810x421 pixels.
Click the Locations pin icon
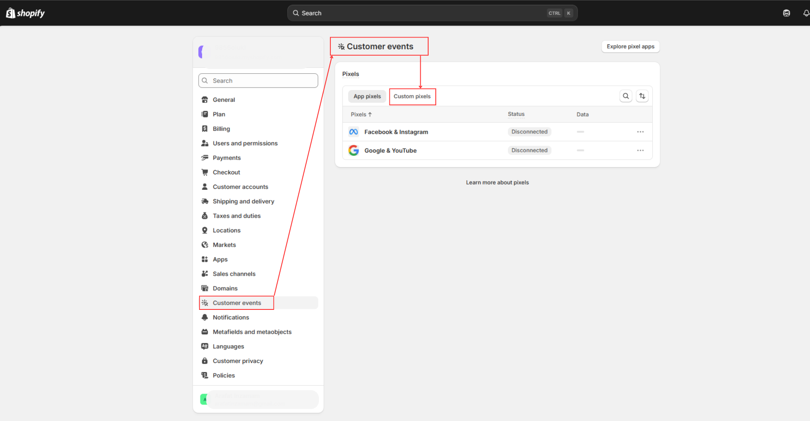(x=205, y=230)
